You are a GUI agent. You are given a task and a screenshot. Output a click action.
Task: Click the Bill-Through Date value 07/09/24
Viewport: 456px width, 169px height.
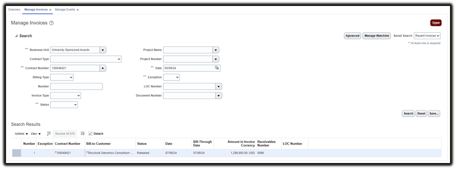pos(199,153)
